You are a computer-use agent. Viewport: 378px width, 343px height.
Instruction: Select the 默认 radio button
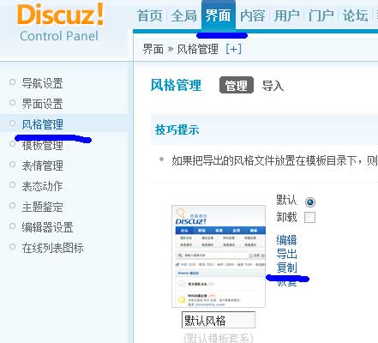pos(310,202)
